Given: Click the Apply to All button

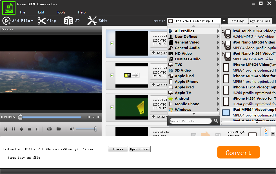Looking at the screenshot, I should [260, 21].
